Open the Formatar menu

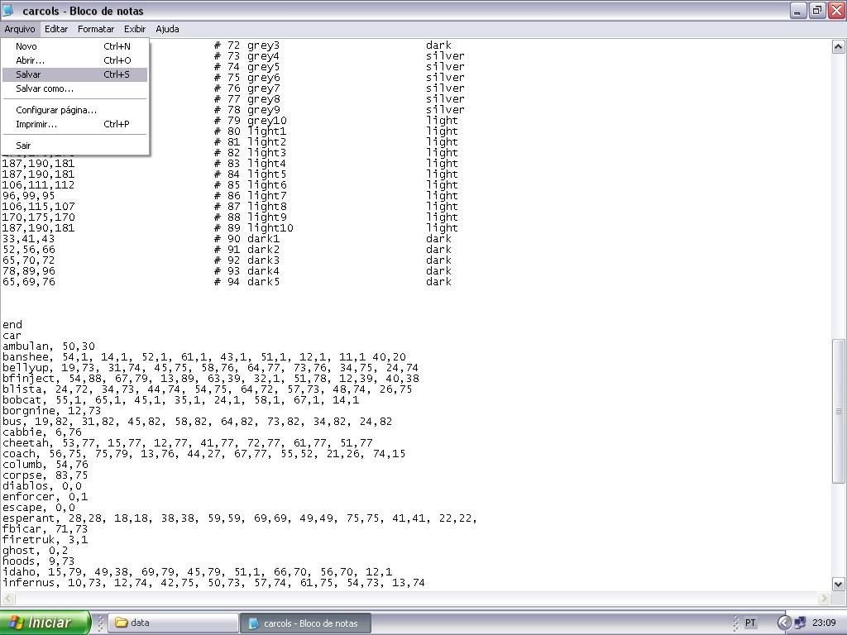[96, 29]
